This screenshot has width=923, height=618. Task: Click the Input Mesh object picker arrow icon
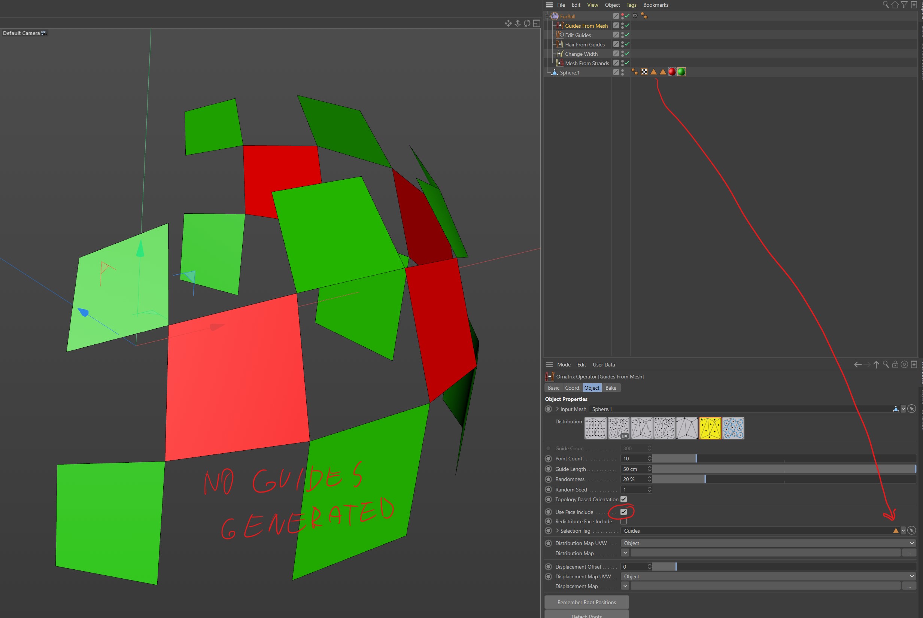click(x=911, y=409)
